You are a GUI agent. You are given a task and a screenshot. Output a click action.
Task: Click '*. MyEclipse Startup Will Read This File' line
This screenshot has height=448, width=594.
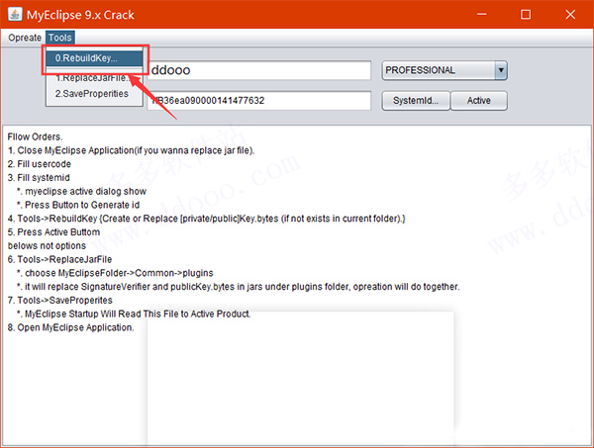tap(134, 314)
